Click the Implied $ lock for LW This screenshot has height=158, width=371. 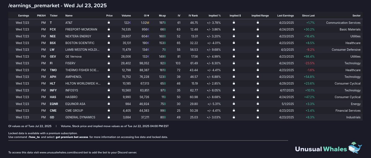click(x=234, y=50)
